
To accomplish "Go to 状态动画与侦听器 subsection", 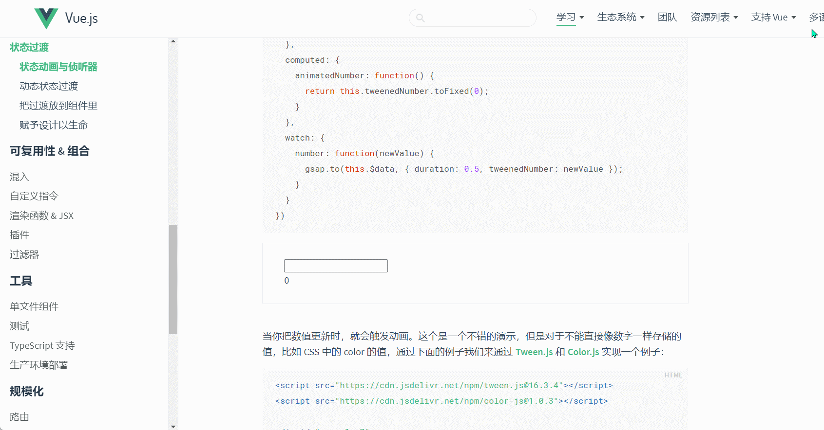I will 58,67.
